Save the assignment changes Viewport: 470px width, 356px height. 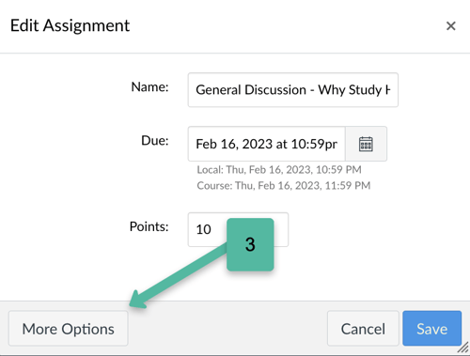click(431, 329)
